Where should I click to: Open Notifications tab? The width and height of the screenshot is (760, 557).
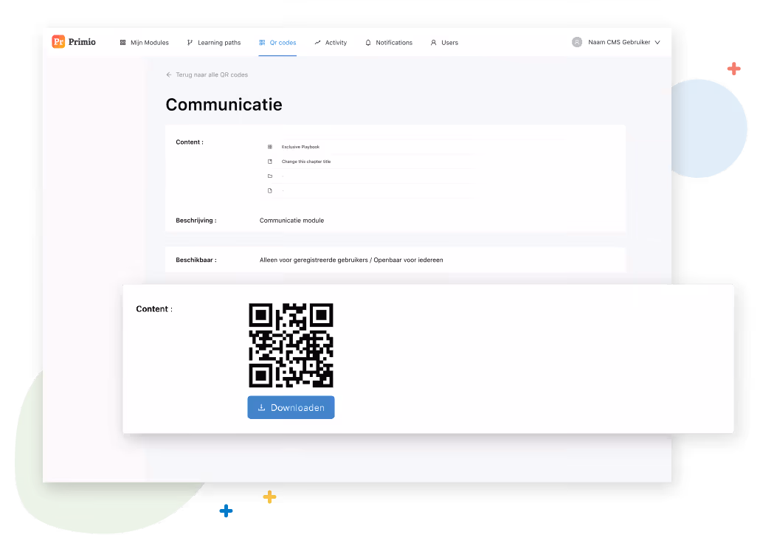(x=389, y=43)
